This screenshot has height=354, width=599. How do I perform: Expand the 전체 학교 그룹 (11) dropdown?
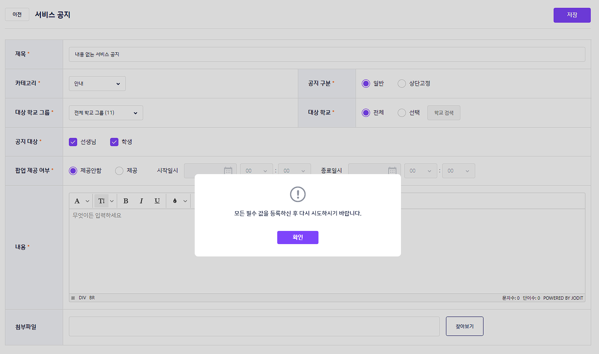(106, 113)
